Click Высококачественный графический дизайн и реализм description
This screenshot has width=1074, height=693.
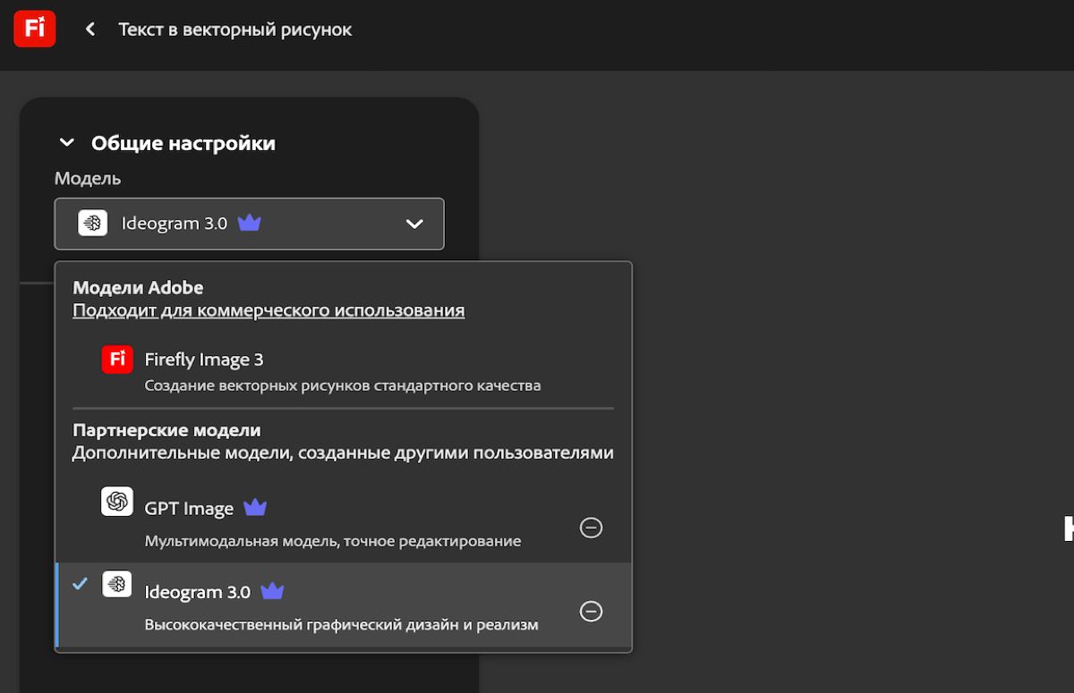[342, 624]
